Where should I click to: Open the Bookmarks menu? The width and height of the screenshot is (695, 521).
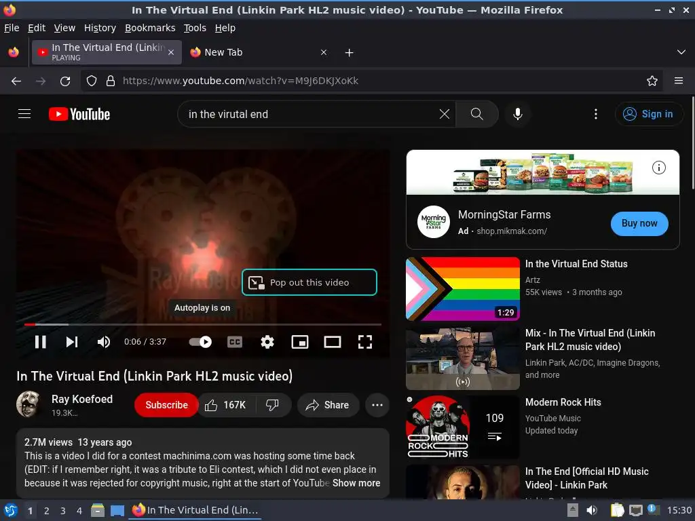(x=150, y=28)
